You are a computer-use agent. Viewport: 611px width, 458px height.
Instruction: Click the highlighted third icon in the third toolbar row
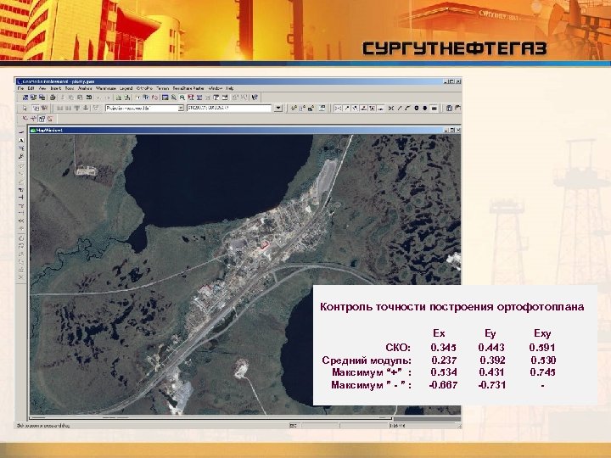[x=42, y=119]
